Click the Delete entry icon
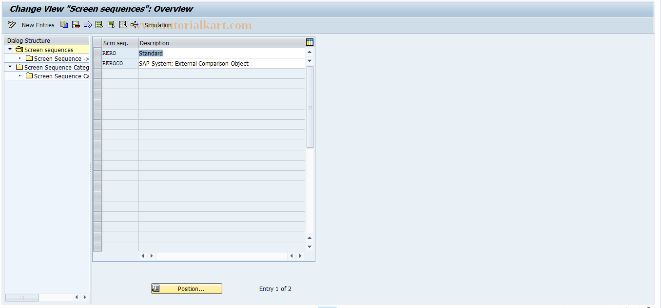 [x=76, y=25]
